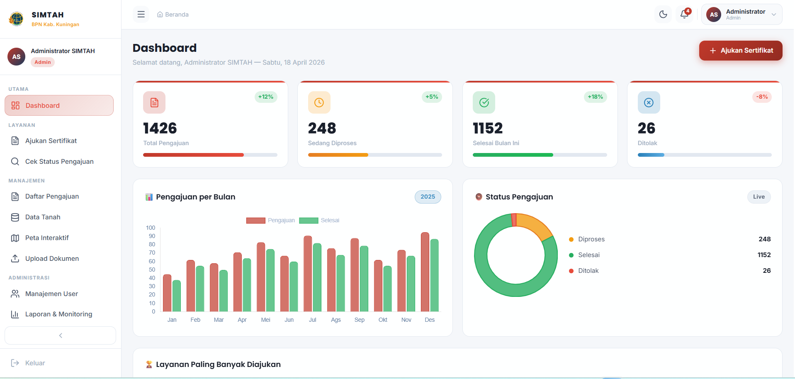Open Ajukan Sertifikat in sidebar
The height and width of the screenshot is (379, 795).
coord(59,141)
